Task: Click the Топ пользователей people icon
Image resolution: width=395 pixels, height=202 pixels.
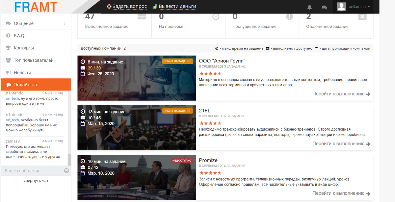Action: (x=9, y=60)
